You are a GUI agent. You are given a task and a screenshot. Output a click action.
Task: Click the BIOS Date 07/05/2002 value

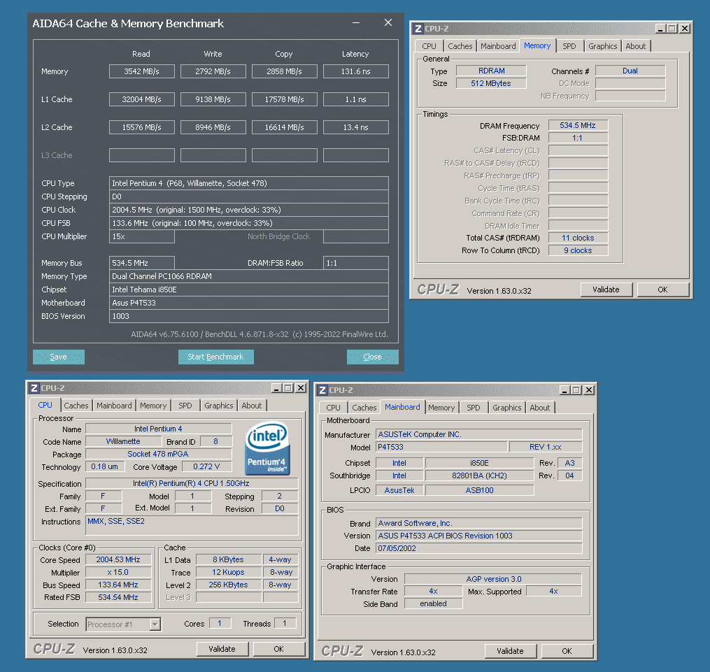pyautogui.click(x=479, y=548)
